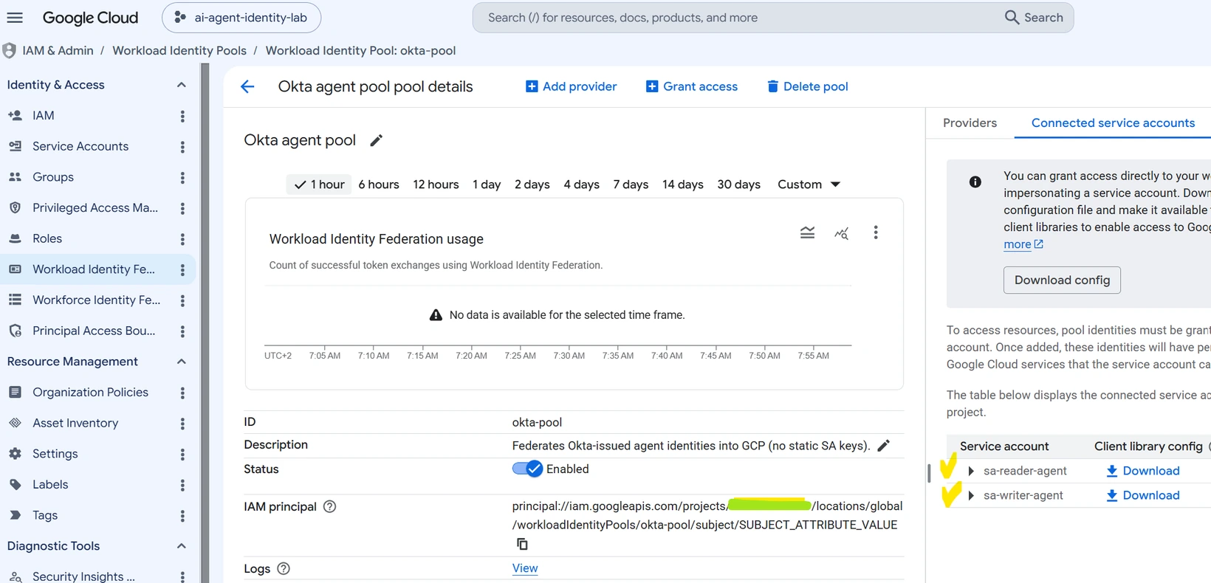1211x583 pixels.
Task: Download config for sa-reader-agent
Action: click(1142, 471)
